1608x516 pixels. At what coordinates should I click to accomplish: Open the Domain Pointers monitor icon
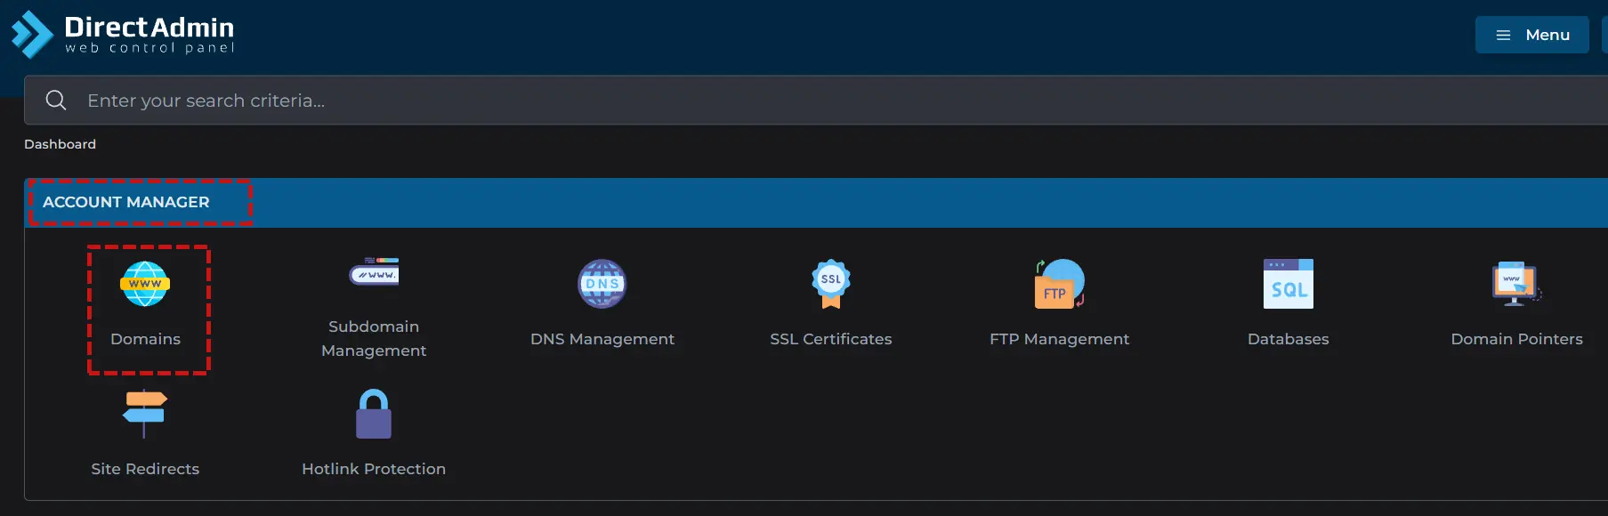click(x=1516, y=284)
